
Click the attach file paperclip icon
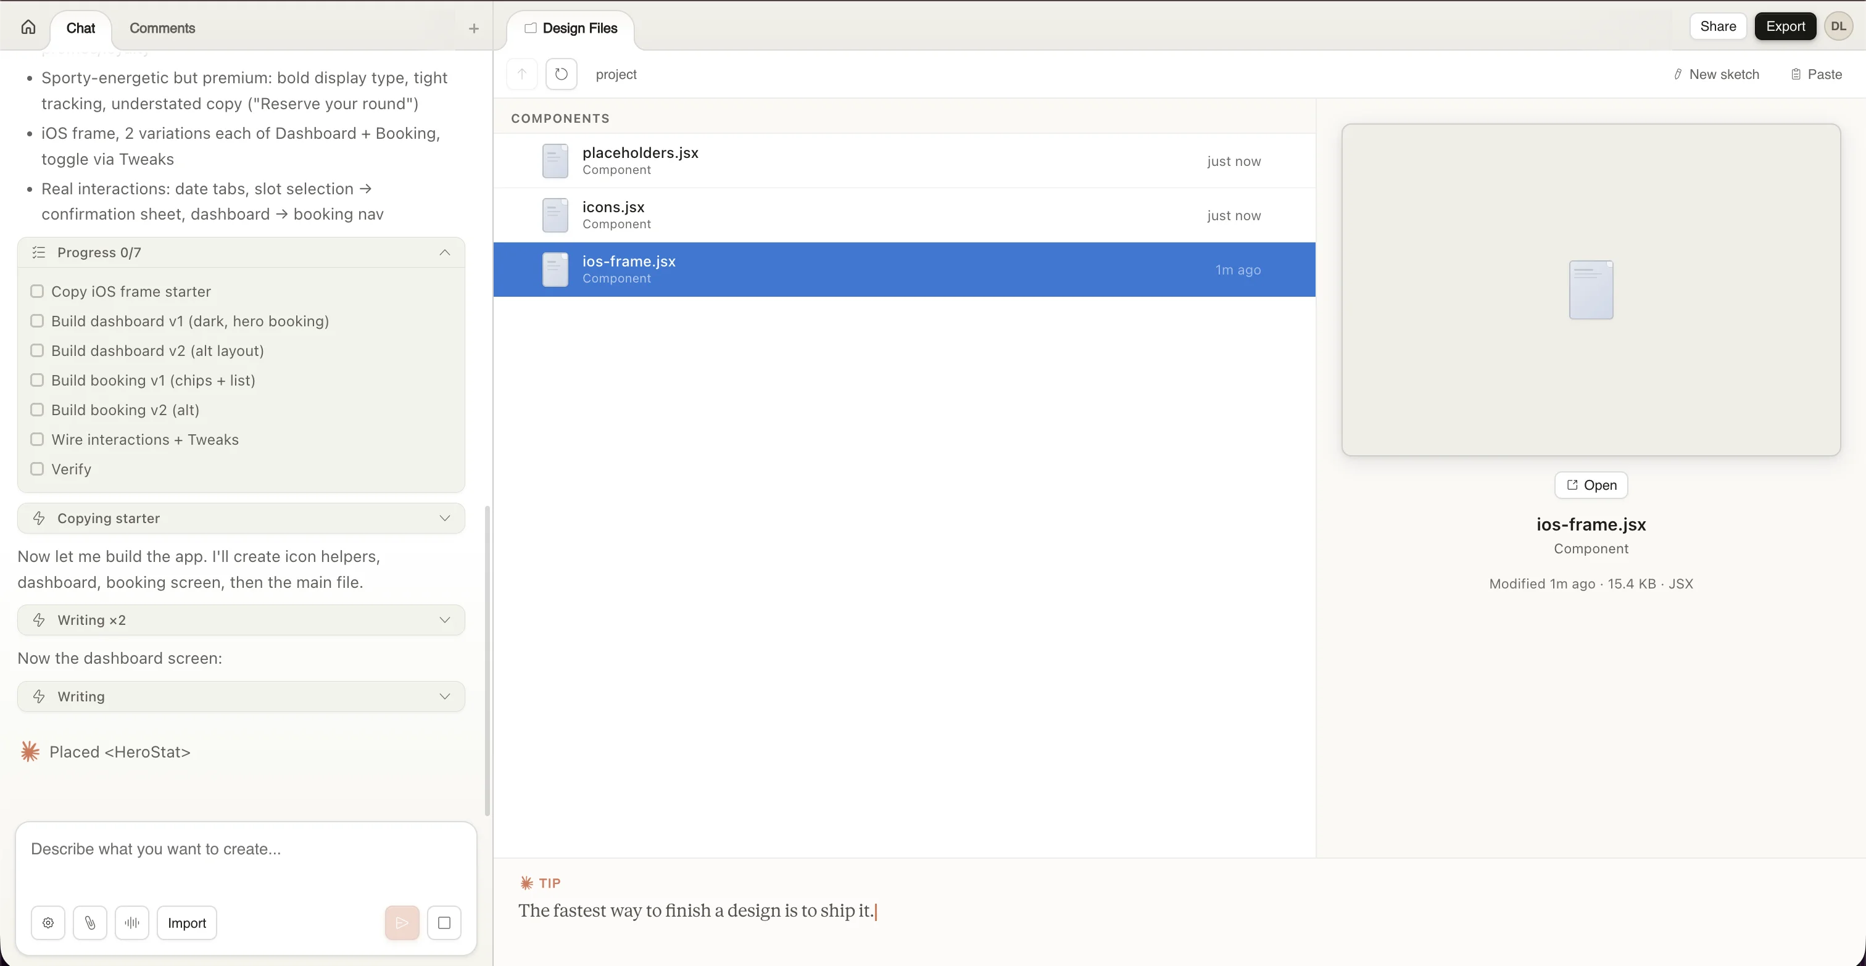coord(90,923)
